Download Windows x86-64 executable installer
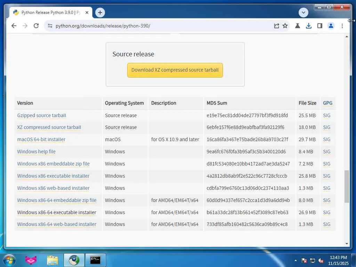The width and height of the screenshot is (356, 267). click(x=57, y=212)
